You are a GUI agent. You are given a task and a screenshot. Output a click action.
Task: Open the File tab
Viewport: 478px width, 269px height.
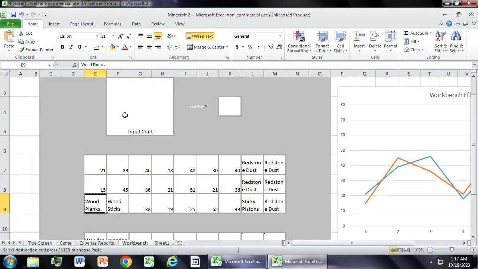tap(10, 24)
